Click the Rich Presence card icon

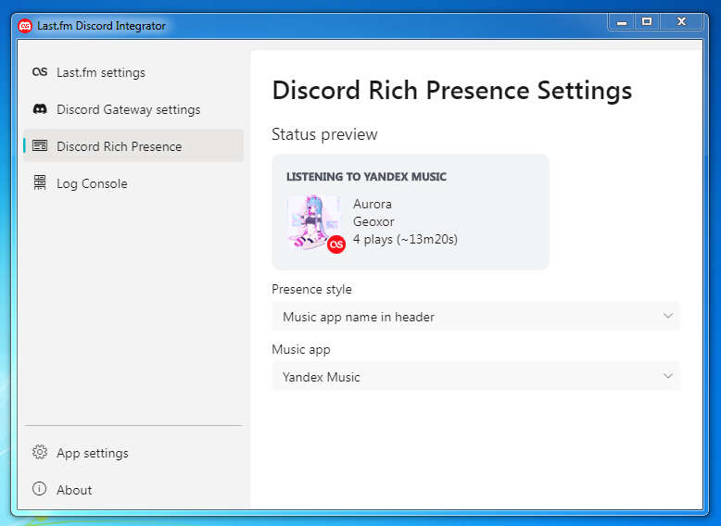coord(40,145)
